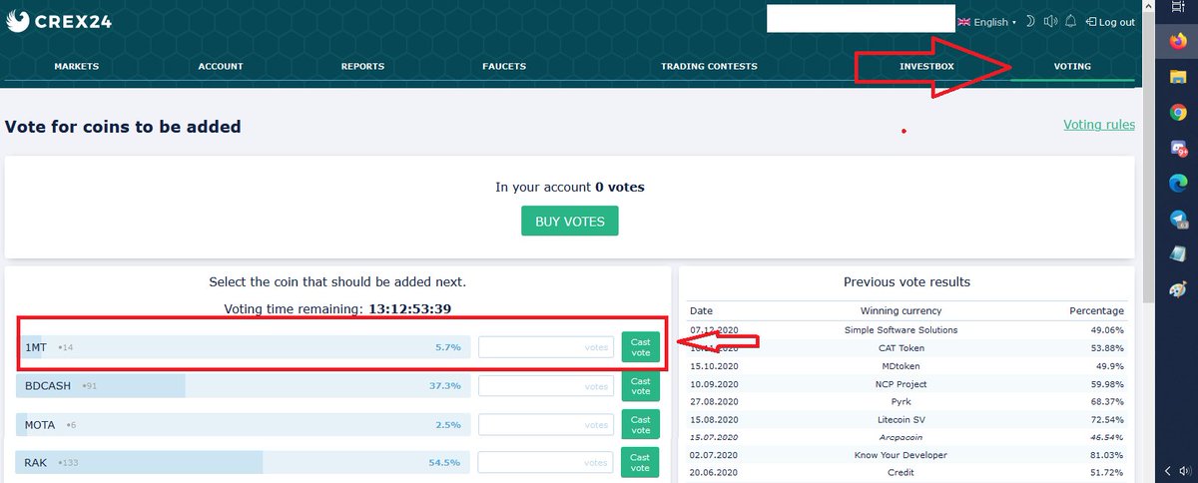
Task: Click the BDCASH 37.3% progress bar
Action: tap(243, 385)
